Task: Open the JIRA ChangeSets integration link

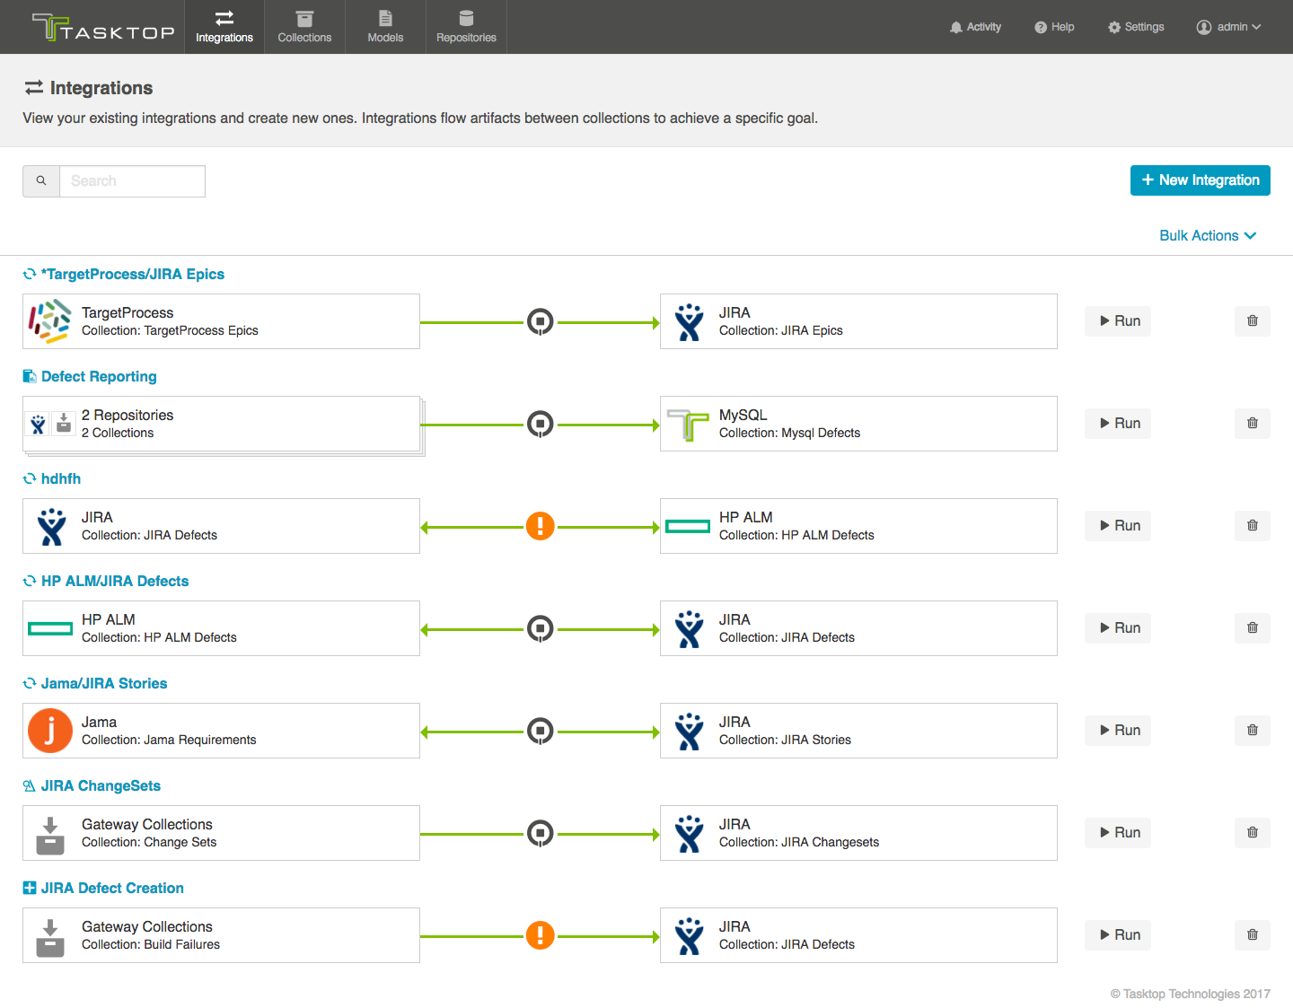Action: pos(101,786)
